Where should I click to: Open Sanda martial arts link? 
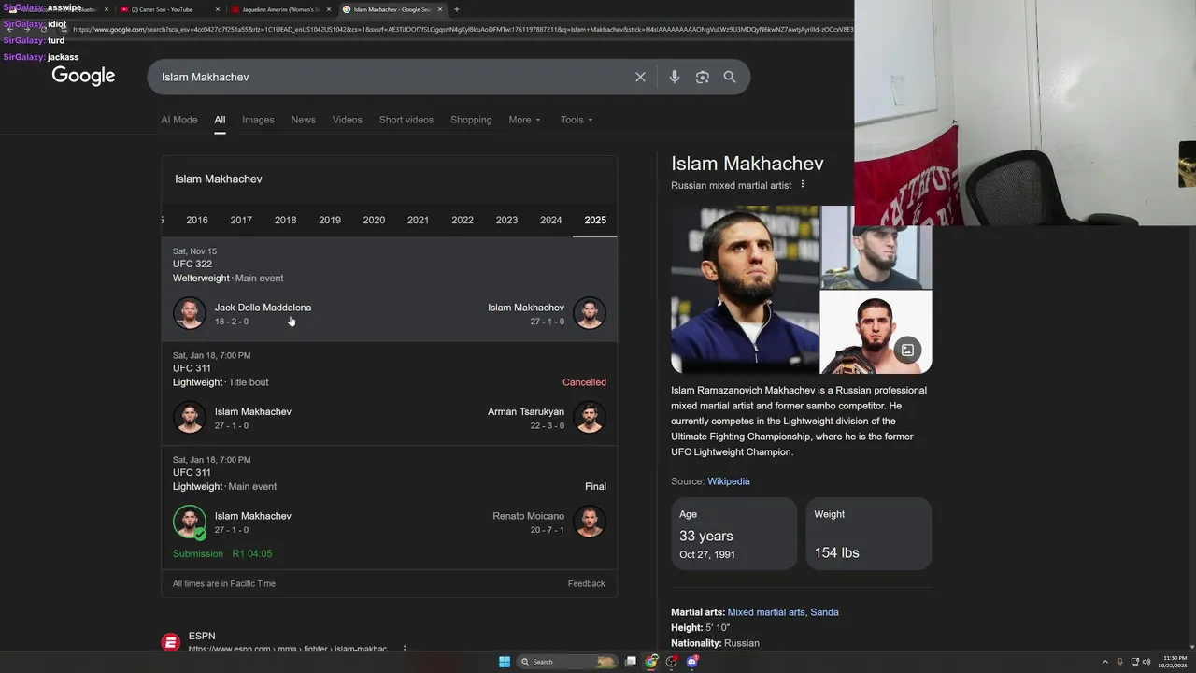824,612
